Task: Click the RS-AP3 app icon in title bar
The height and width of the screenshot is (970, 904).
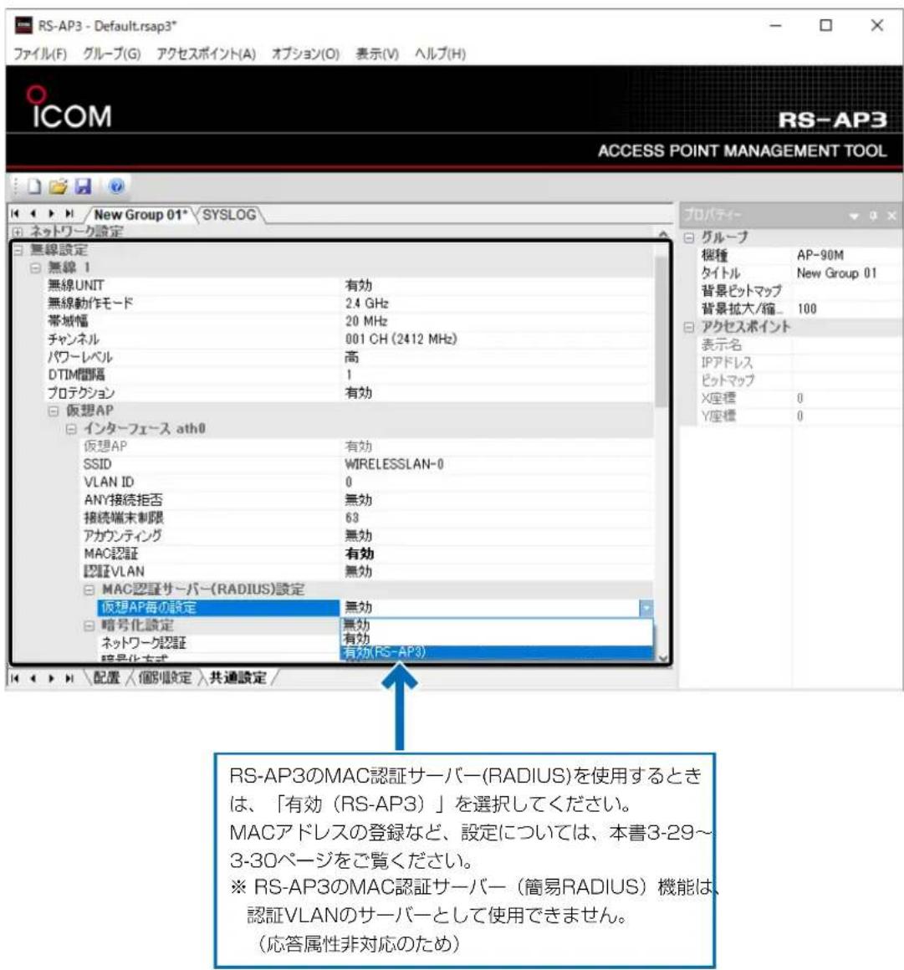Action: click(23, 25)
